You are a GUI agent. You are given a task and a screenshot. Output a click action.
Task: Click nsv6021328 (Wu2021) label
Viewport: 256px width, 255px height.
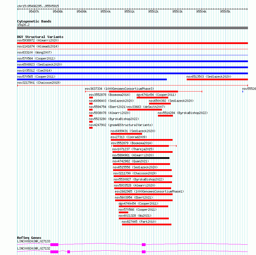[135, 216]
